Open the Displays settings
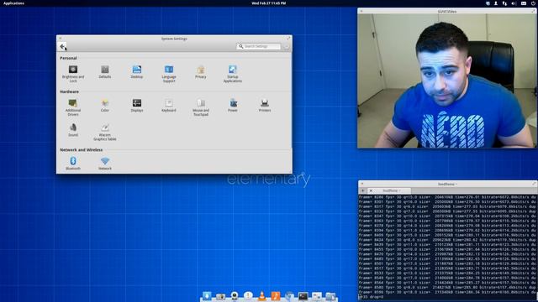 click(136, 105)
